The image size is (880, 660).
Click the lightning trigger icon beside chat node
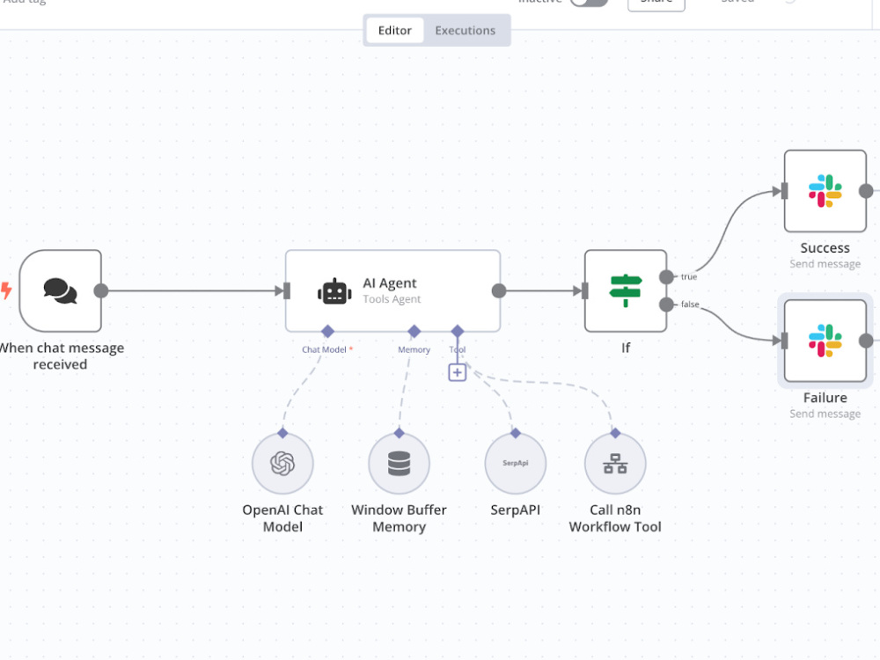6,290
